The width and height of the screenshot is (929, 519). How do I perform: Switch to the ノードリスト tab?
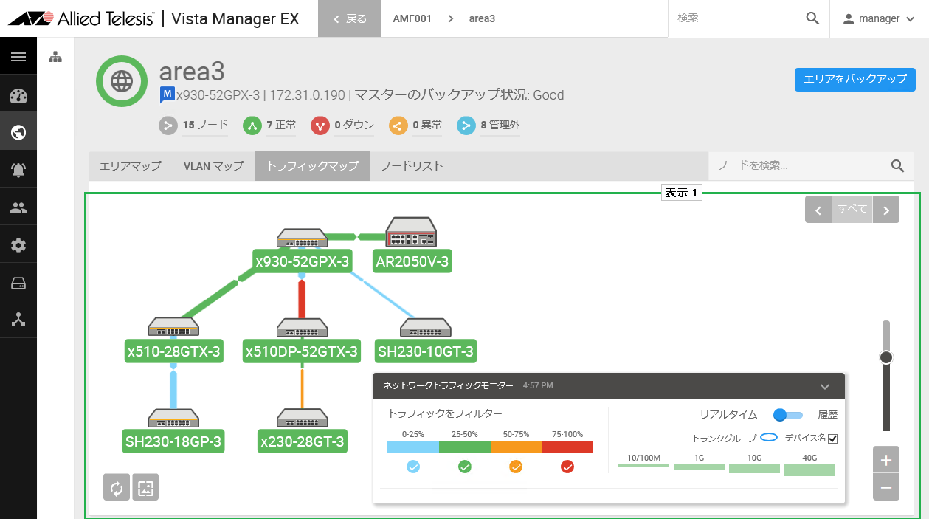(x=412, y=166)
